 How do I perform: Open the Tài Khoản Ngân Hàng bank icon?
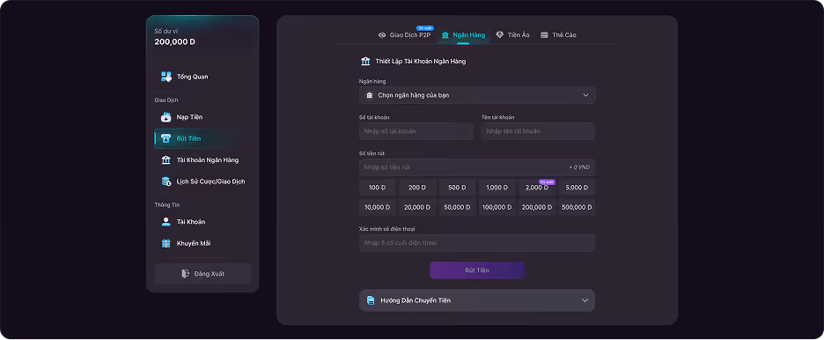tap(166, 159)
